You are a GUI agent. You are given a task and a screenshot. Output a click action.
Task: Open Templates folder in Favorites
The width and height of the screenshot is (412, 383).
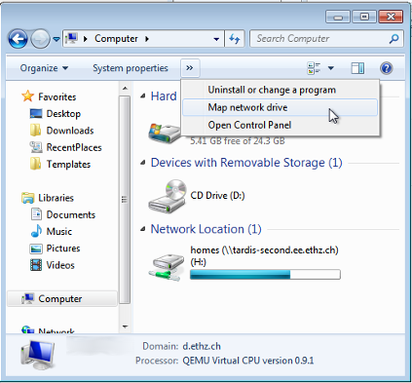68,165
